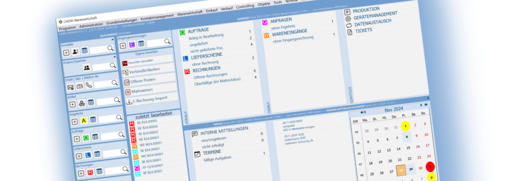Go to previous month in calendar
Image resolution: width=507 pixels, height=181 pixels.
pyautogui.click(x=365, y=112)
